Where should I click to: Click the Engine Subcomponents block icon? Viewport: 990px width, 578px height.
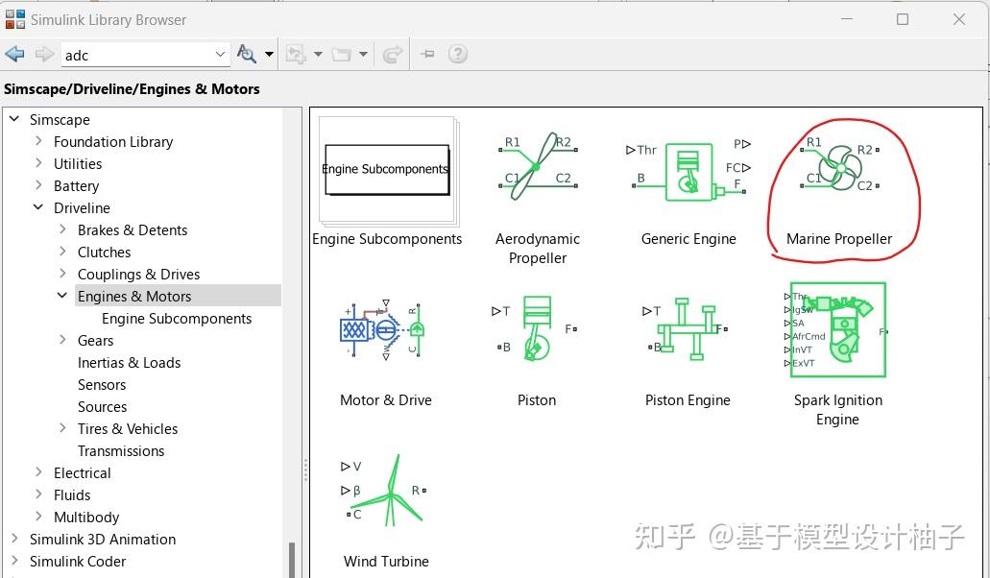coord(384,169)
